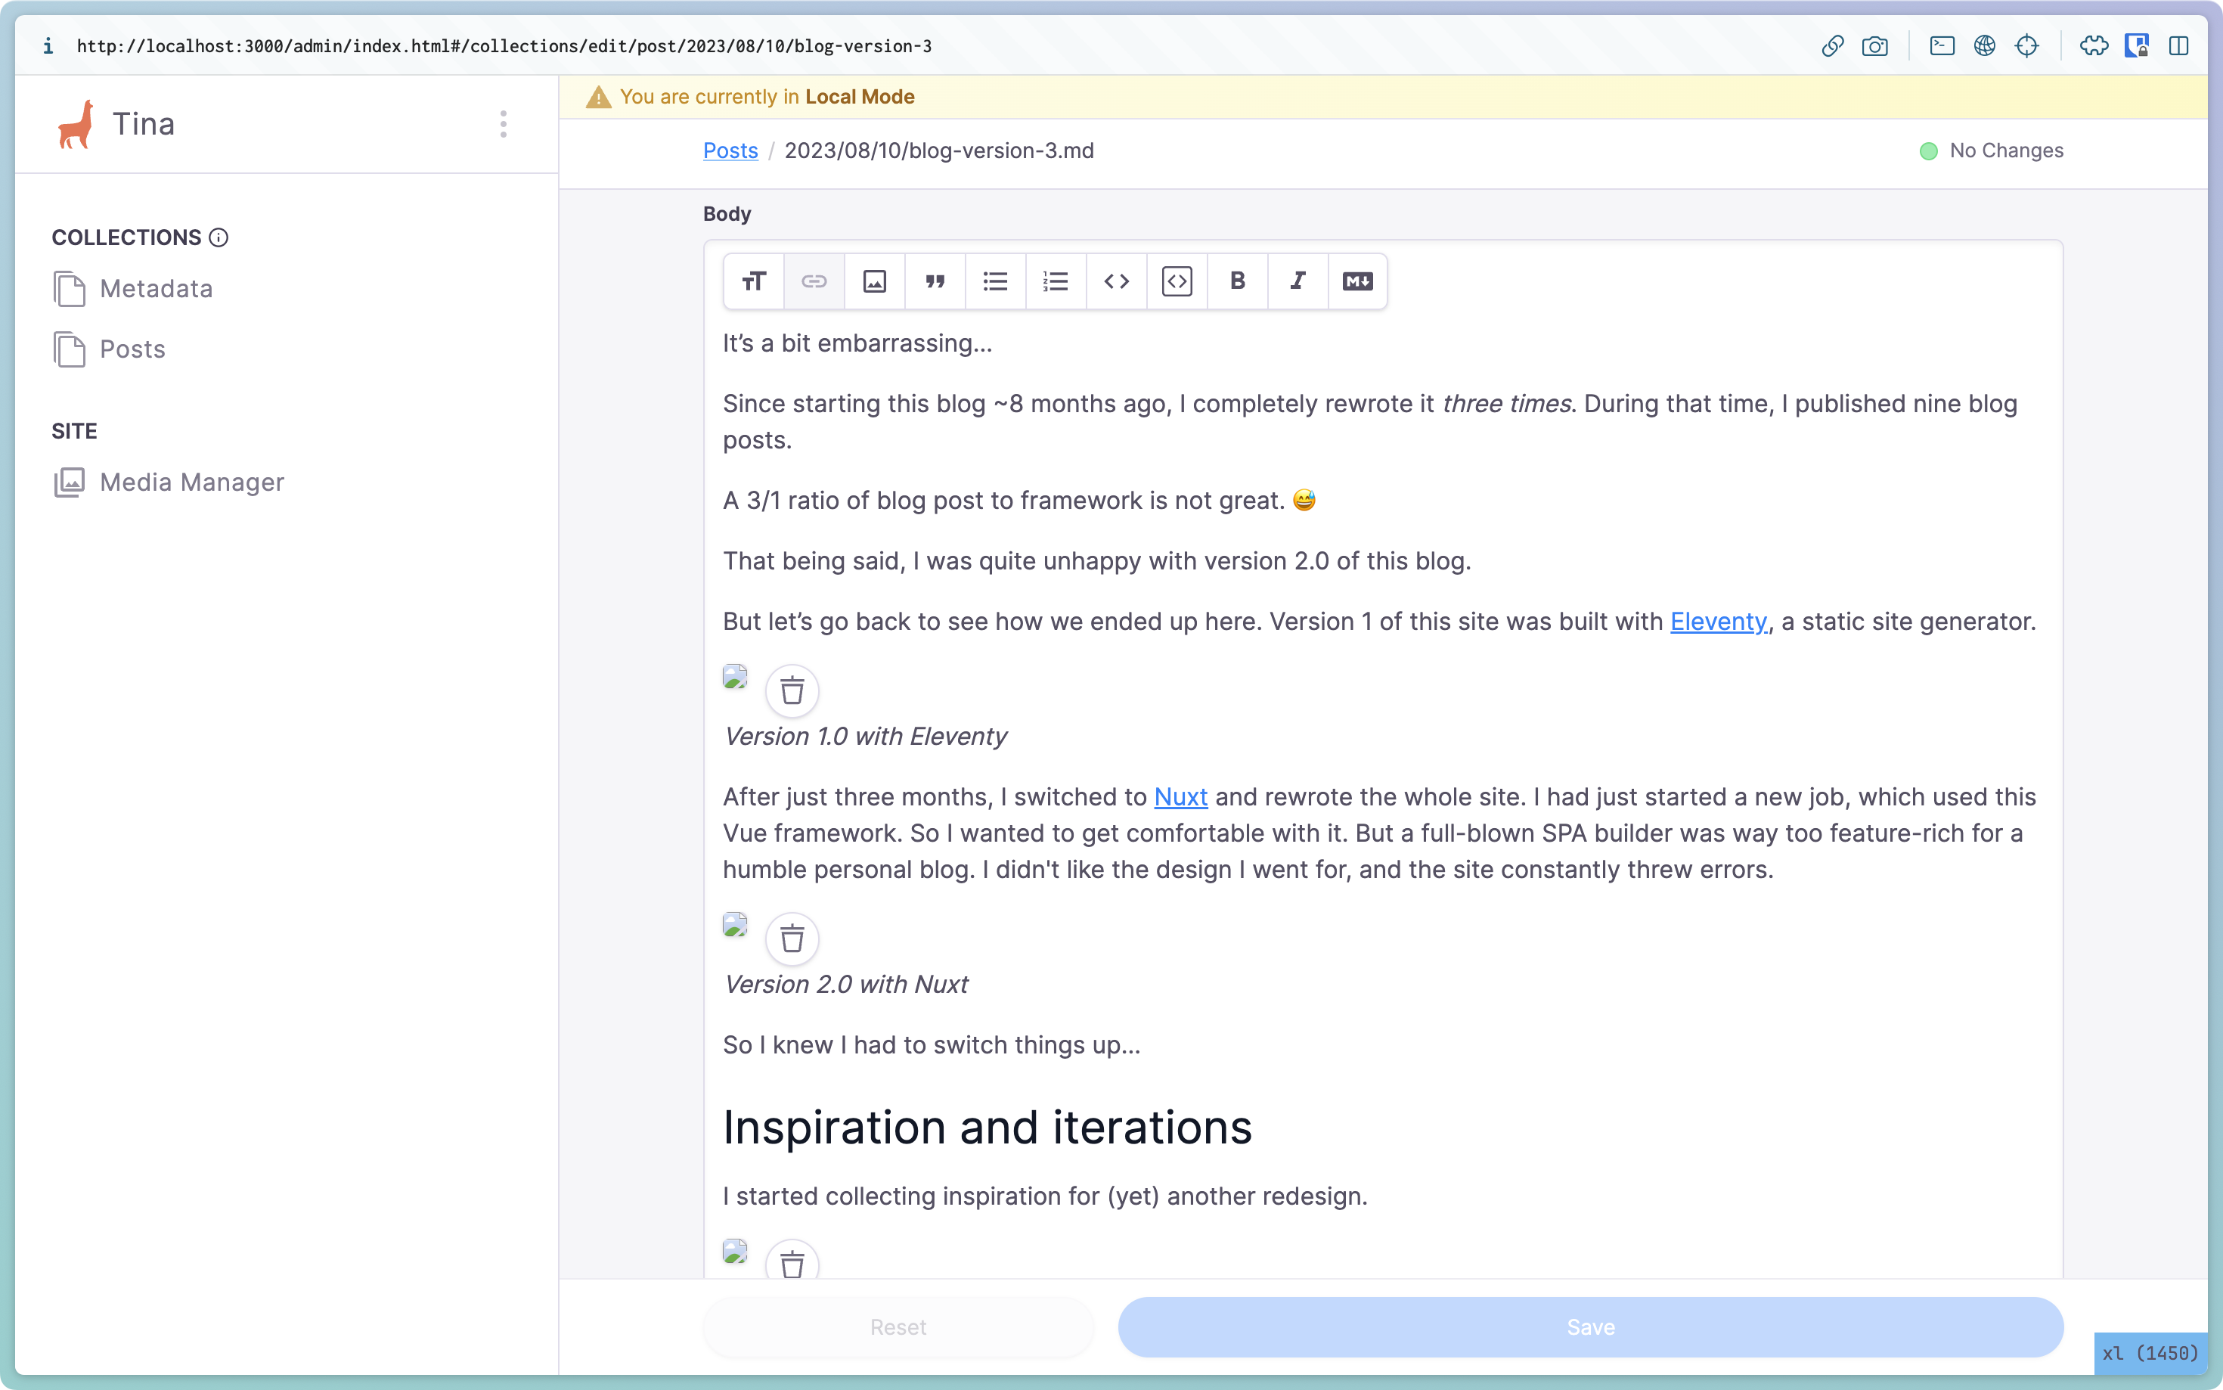The height and width of the screenshot is (1390, 2223).
Task: Apply blockquote formatting in the editor
Action: (935, 281)
